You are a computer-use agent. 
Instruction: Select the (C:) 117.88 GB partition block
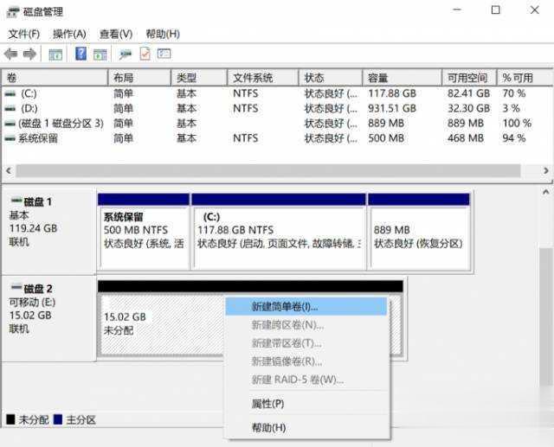coord(279,232)
